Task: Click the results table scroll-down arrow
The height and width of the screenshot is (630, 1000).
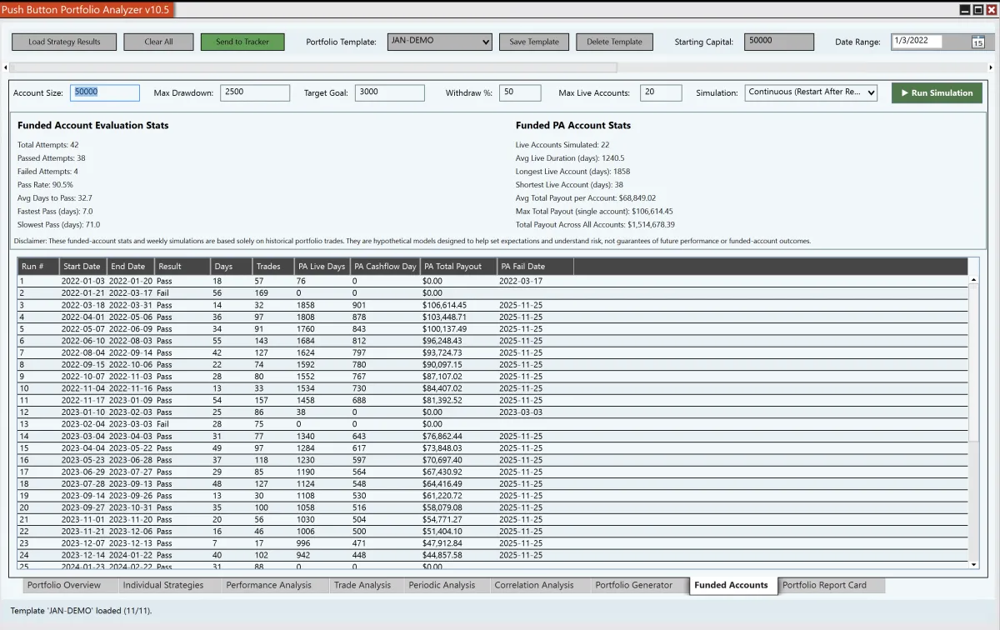Action: click(x=974, y=565)
